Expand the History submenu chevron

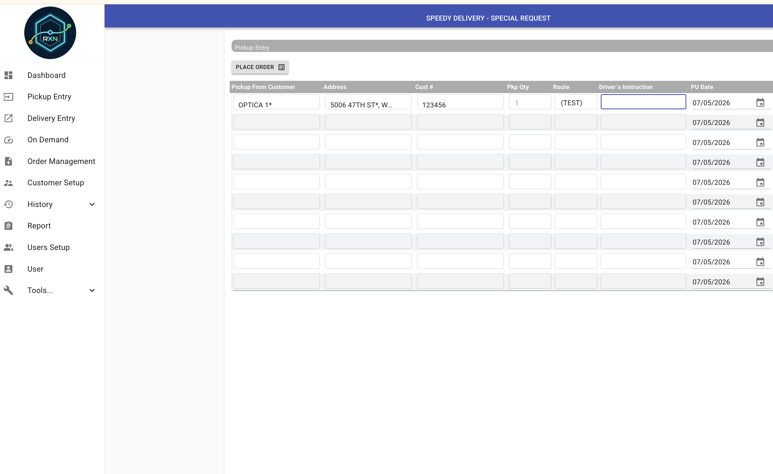92,204
